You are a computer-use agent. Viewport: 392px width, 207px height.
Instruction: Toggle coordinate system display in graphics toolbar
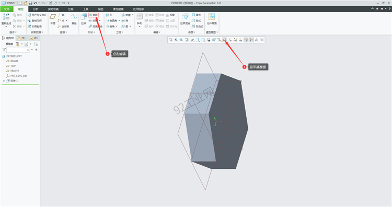click(240, 40)
